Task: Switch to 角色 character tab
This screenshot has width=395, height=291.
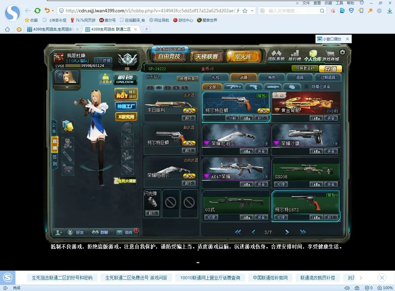Action: pos(272,77)
